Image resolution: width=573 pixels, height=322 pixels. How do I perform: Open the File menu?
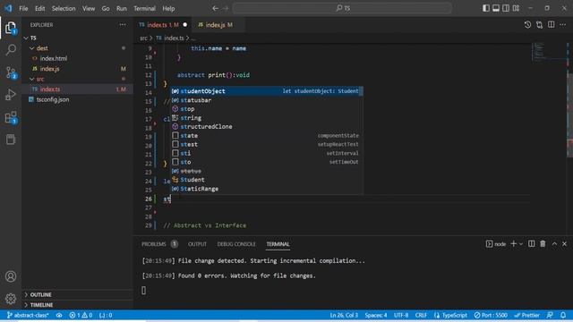[23, 8]
